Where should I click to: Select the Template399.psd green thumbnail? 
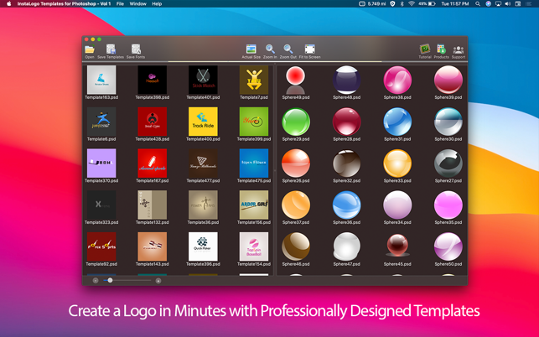tap(254, 122)
